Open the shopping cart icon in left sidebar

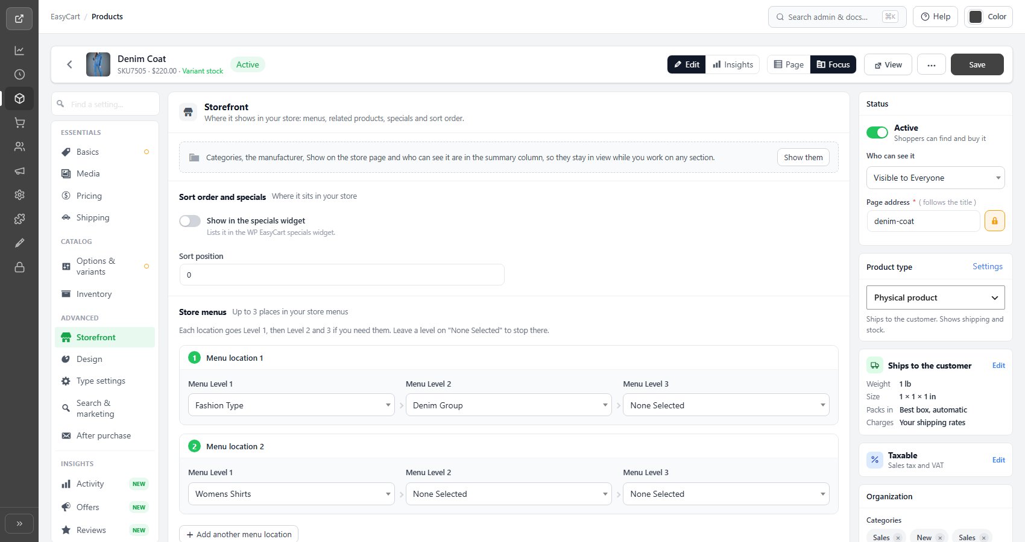point(19,123)
